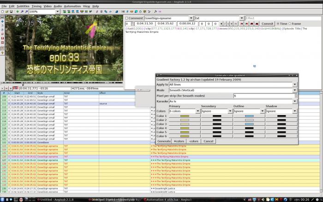Toggle the italic tag button

pos(225,24)
